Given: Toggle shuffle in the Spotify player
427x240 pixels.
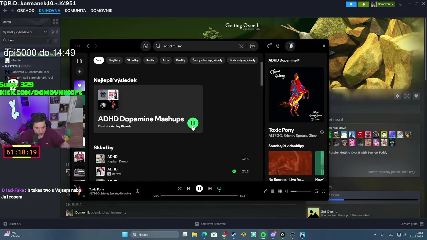Looking at the screenshot, I should point(180,188).
